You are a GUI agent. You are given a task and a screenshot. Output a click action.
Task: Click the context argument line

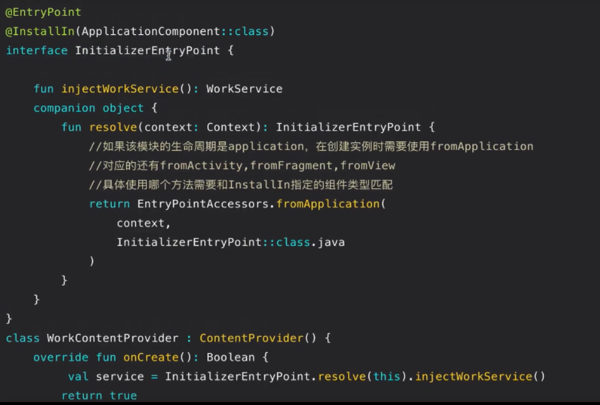[143, 224]
